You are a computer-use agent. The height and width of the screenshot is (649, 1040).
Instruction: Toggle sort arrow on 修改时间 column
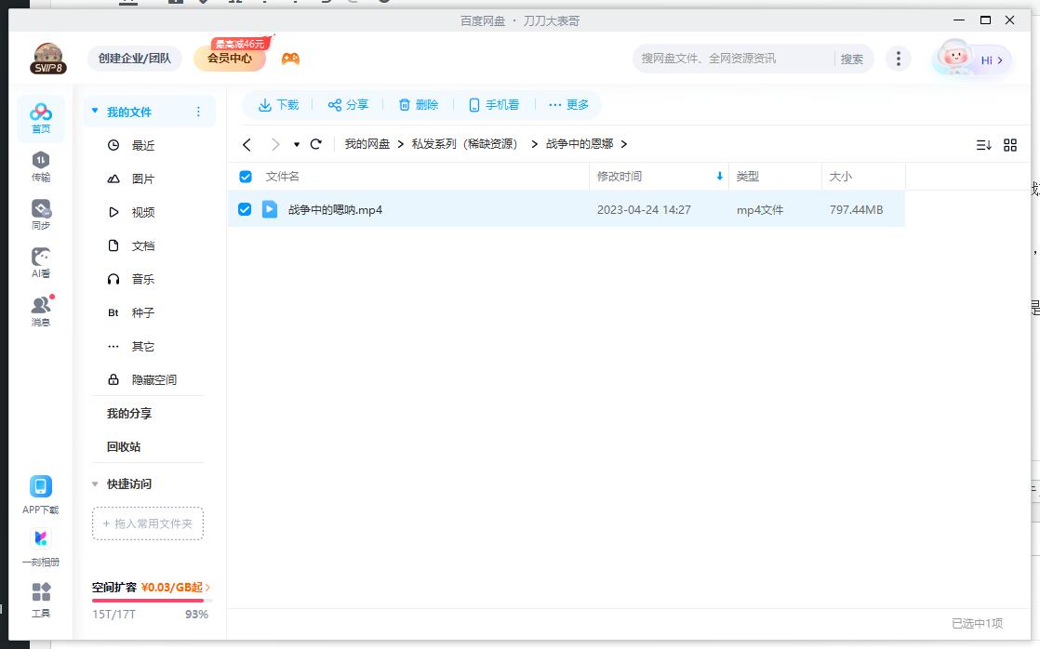(720, 177)
